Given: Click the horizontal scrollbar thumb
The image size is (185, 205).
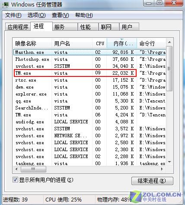Looking at the screenshot, I should click(x=33, y=169).
